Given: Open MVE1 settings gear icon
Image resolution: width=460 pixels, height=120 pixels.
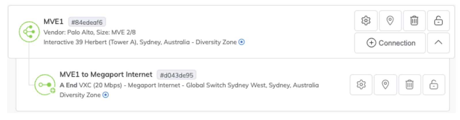Looking at the screenshot, I should (366, 21).
